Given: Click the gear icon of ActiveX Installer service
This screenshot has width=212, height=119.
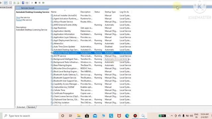Looking at the screenshot, I should point(52,16).
